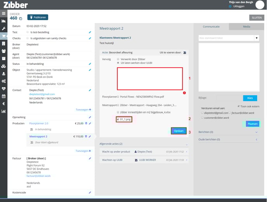Copy order number 460 with the copy icon
This screenshot has height=202, width=267.
21,18
